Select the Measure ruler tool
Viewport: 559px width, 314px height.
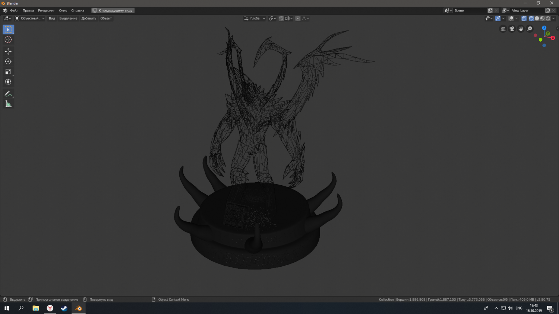point(8,104)
